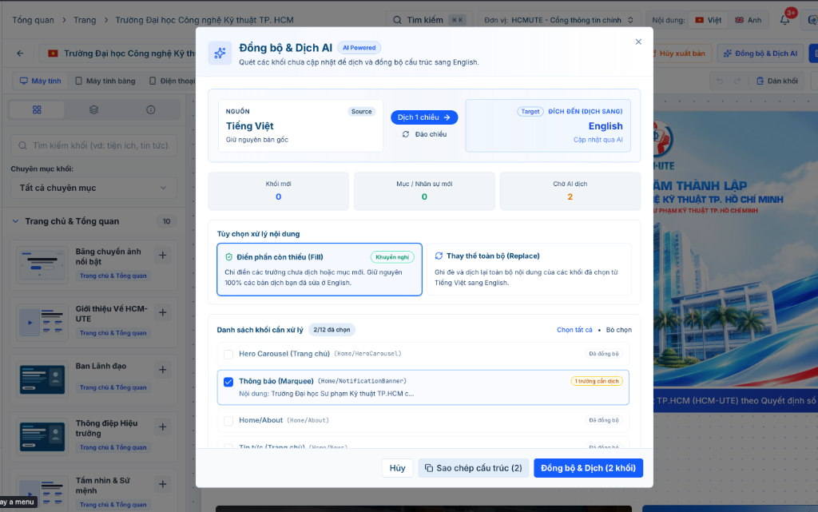The image size is (818, 512).
Task: Click the Tìm kiếm search box in header
Action: pyautogui.click(x=427, y=20)
